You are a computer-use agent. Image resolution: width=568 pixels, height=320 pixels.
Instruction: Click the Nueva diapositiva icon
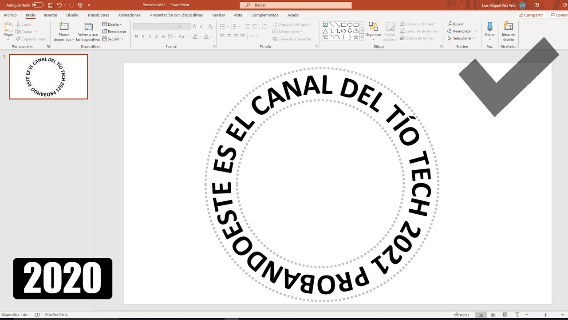tap(64, 26)
